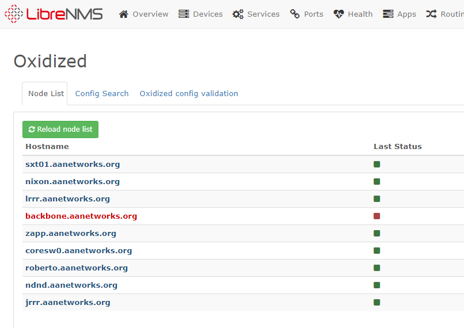Click green status square for zapp
This screenshot has width=464, height=328.
(376, 234)
